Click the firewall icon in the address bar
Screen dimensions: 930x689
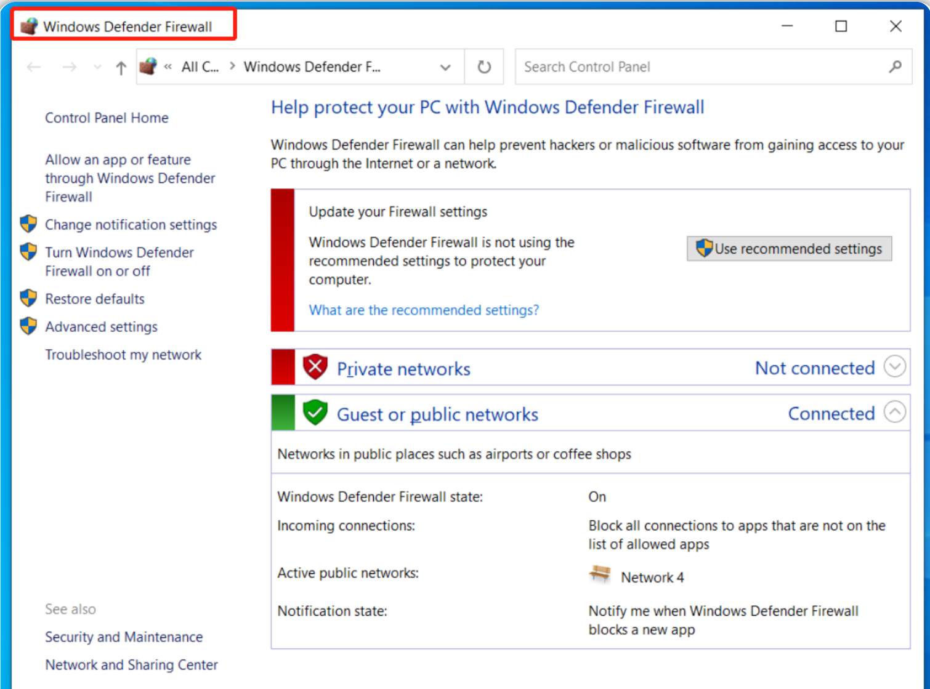coord(148,66)
